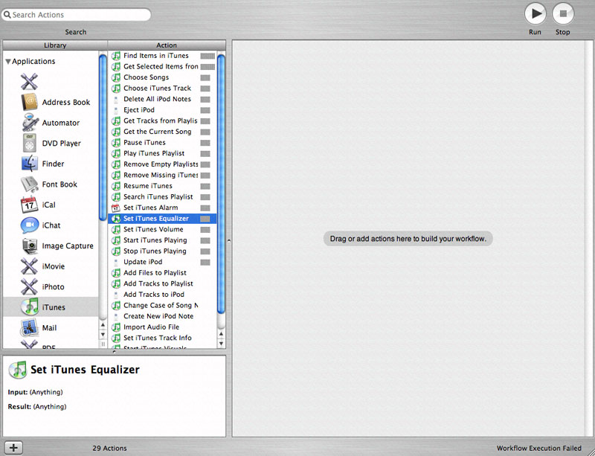The image size is (595, 456).
Task: Click the Add Tracks to iPod icon
Action: [x=116, y=295]
